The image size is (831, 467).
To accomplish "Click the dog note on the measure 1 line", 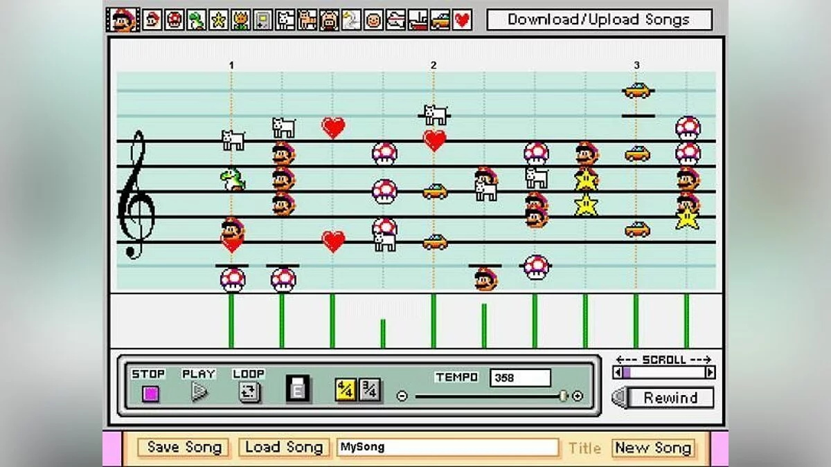I will tap(233, 140).
